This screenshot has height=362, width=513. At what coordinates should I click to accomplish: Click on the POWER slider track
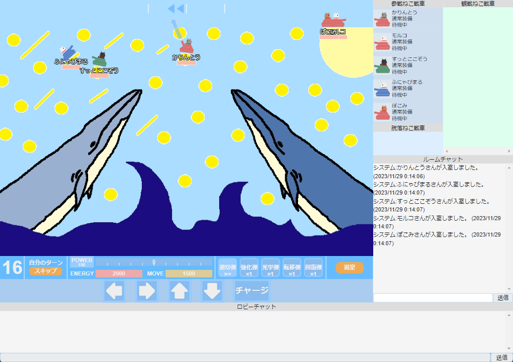[154, 262]
